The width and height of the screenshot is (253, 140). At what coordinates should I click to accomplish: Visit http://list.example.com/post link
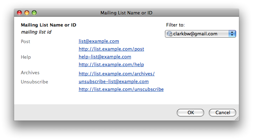111,49
